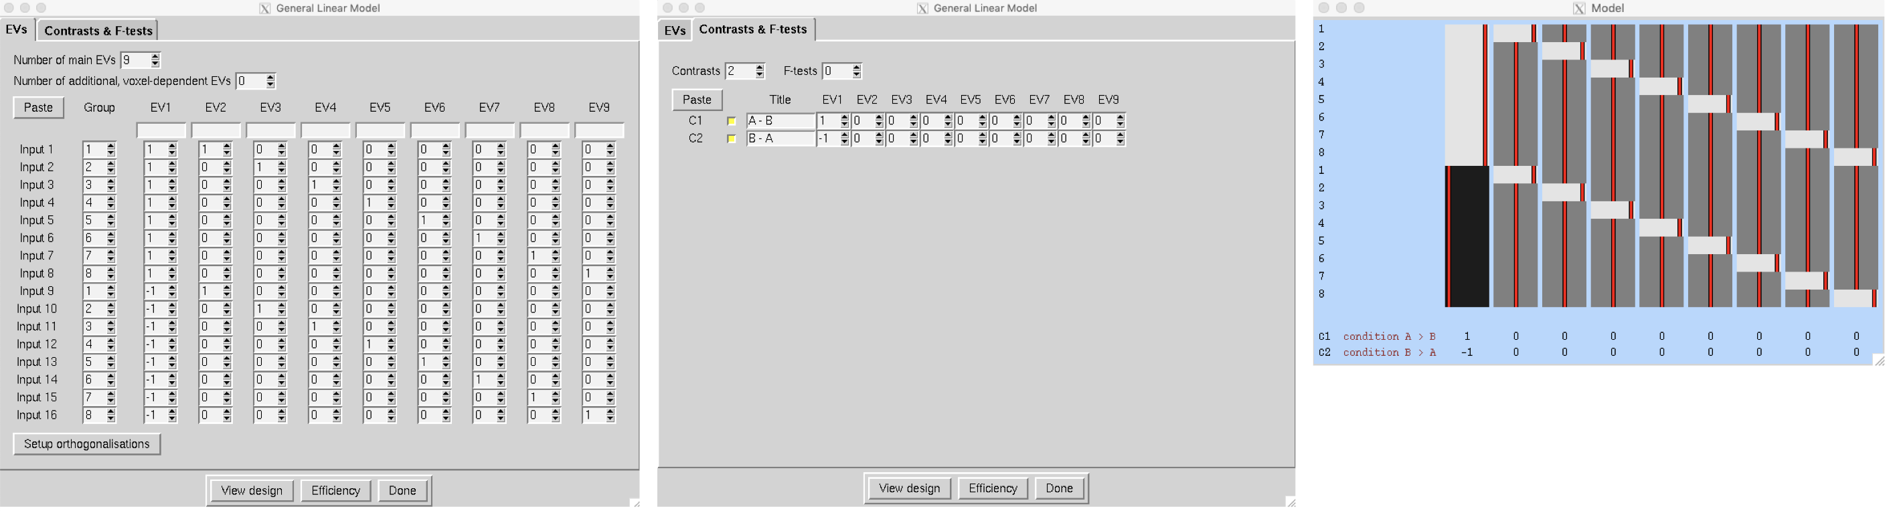The width and height of the screenshot is (1897, 515).
Task: Click the first column of the design matrix
Action: coord(1466,166)
